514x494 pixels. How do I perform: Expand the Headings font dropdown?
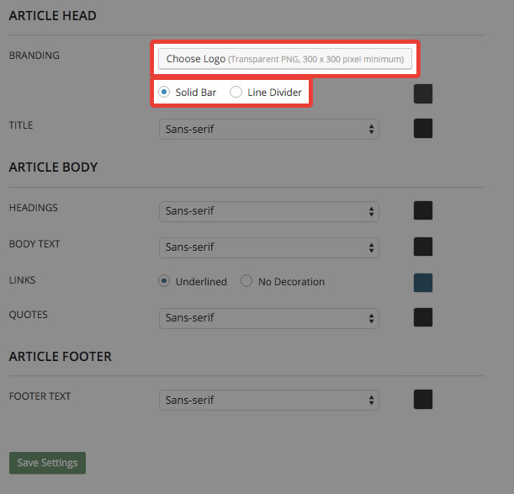click(x=268, y=210)
